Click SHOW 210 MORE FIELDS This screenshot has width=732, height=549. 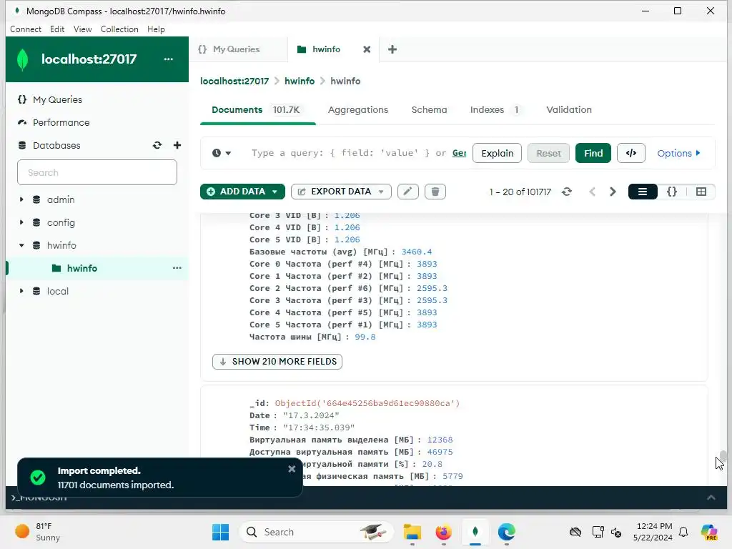click(277, 361)
